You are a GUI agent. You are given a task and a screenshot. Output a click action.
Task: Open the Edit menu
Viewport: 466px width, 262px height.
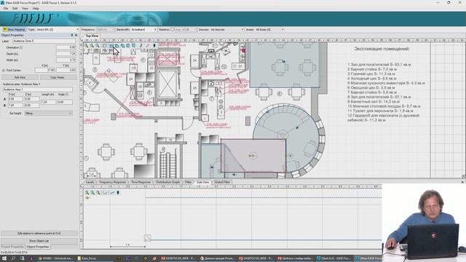(15, 9)
